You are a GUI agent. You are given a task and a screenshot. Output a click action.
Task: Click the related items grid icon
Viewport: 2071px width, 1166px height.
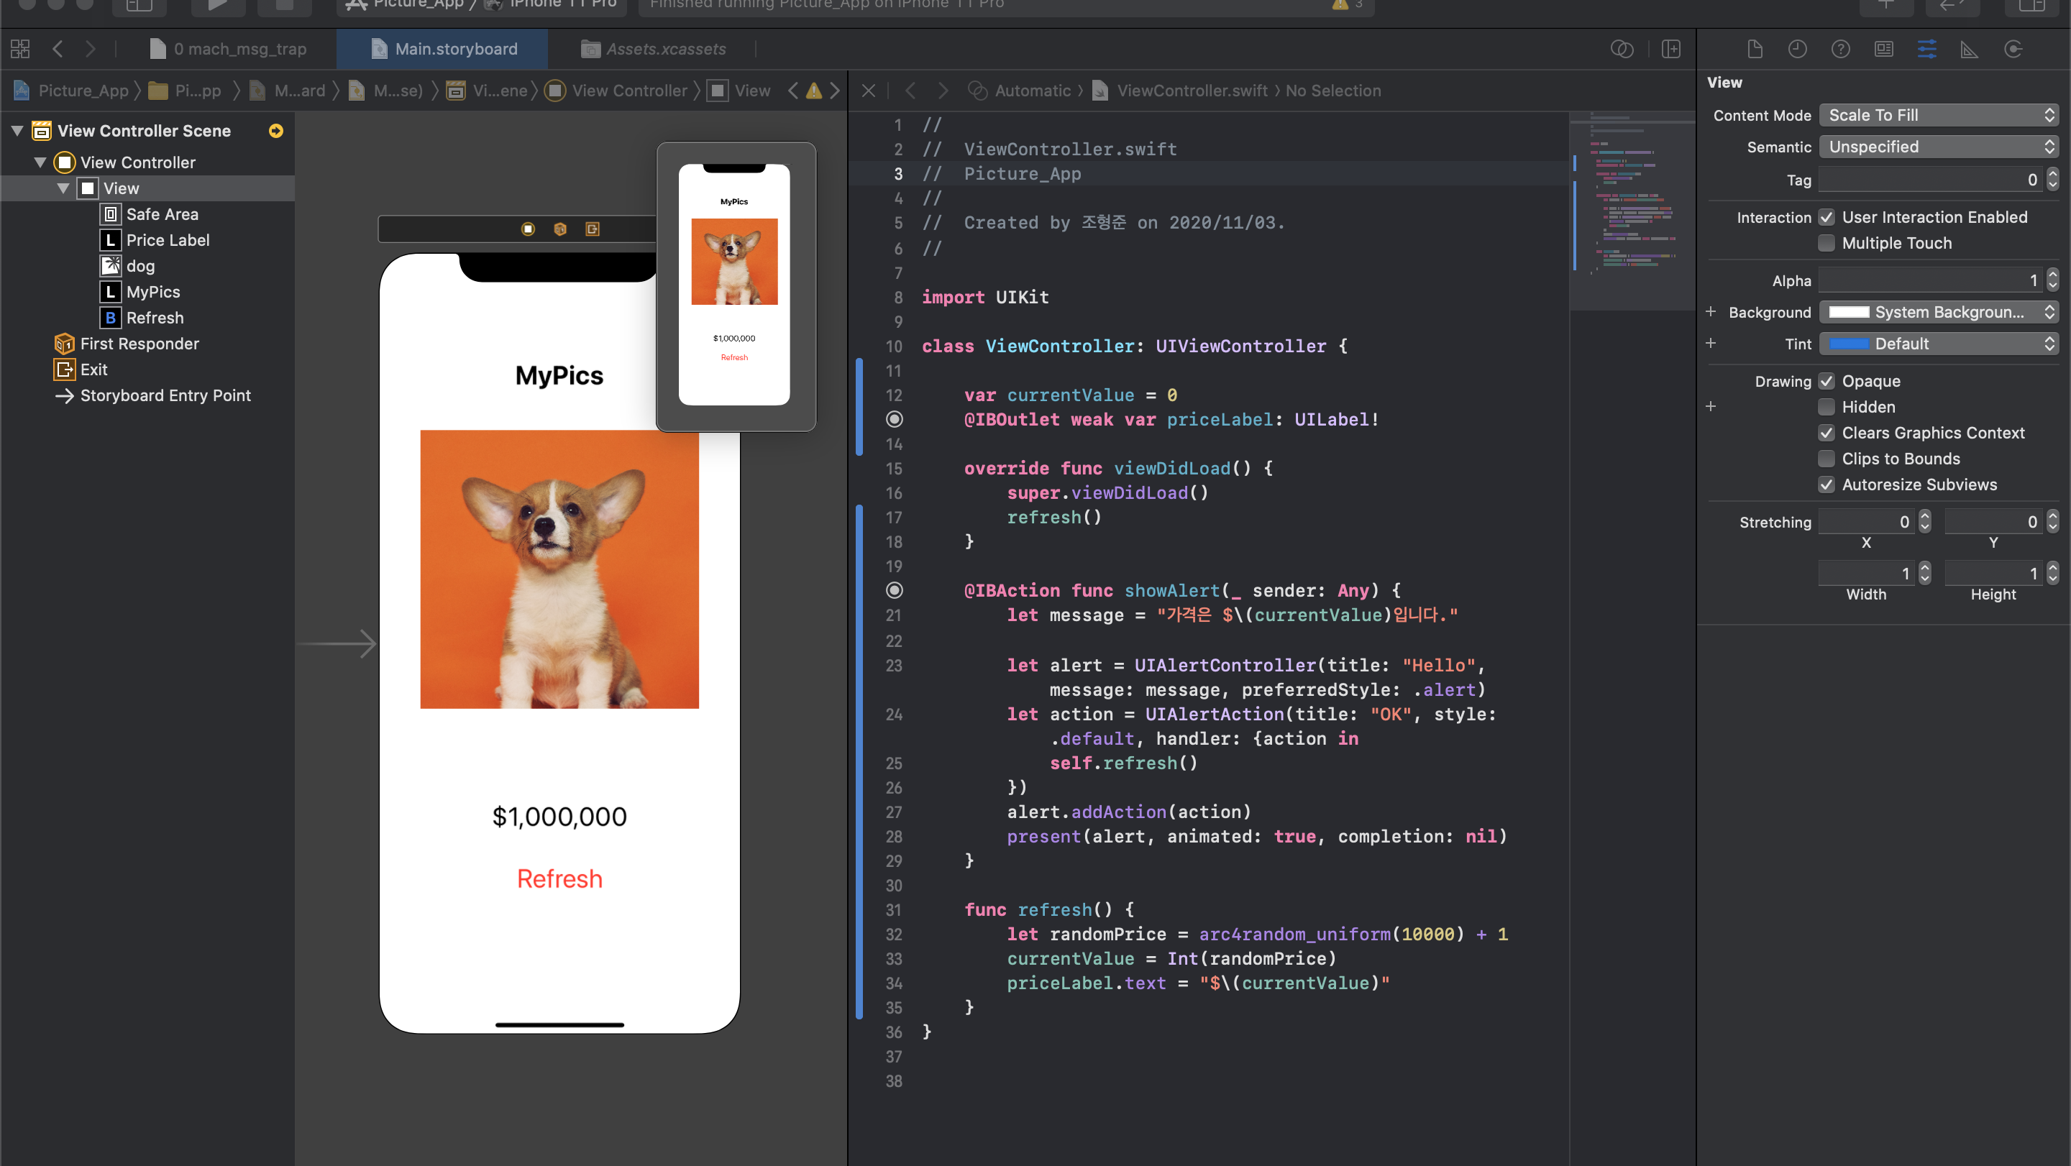point(20,49)
